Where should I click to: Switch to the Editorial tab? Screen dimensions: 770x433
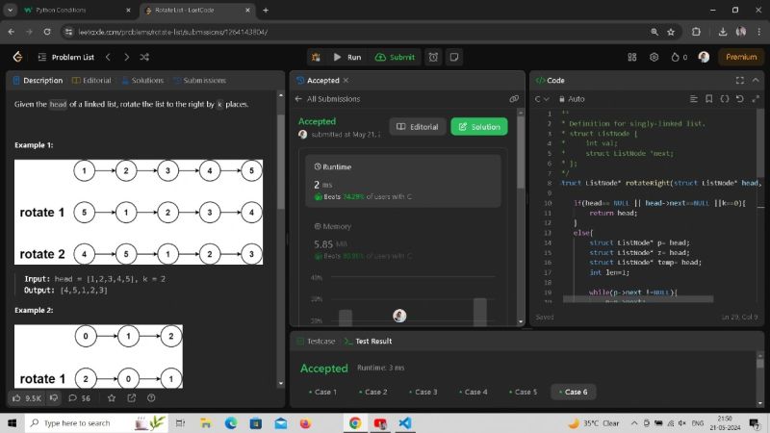[x=91, y=81]
